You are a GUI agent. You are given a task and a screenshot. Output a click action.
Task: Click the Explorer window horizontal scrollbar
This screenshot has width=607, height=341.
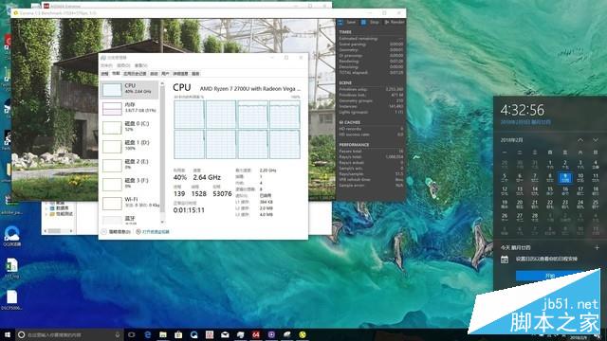point(59,231)
